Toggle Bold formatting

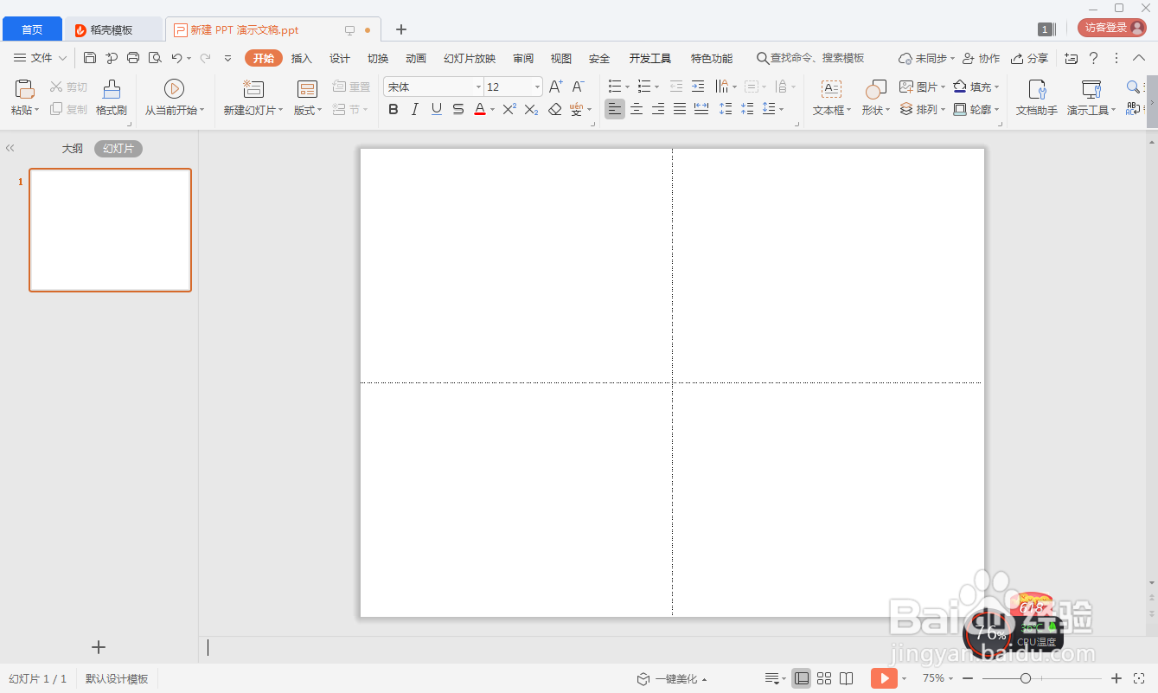coord(393,109)
